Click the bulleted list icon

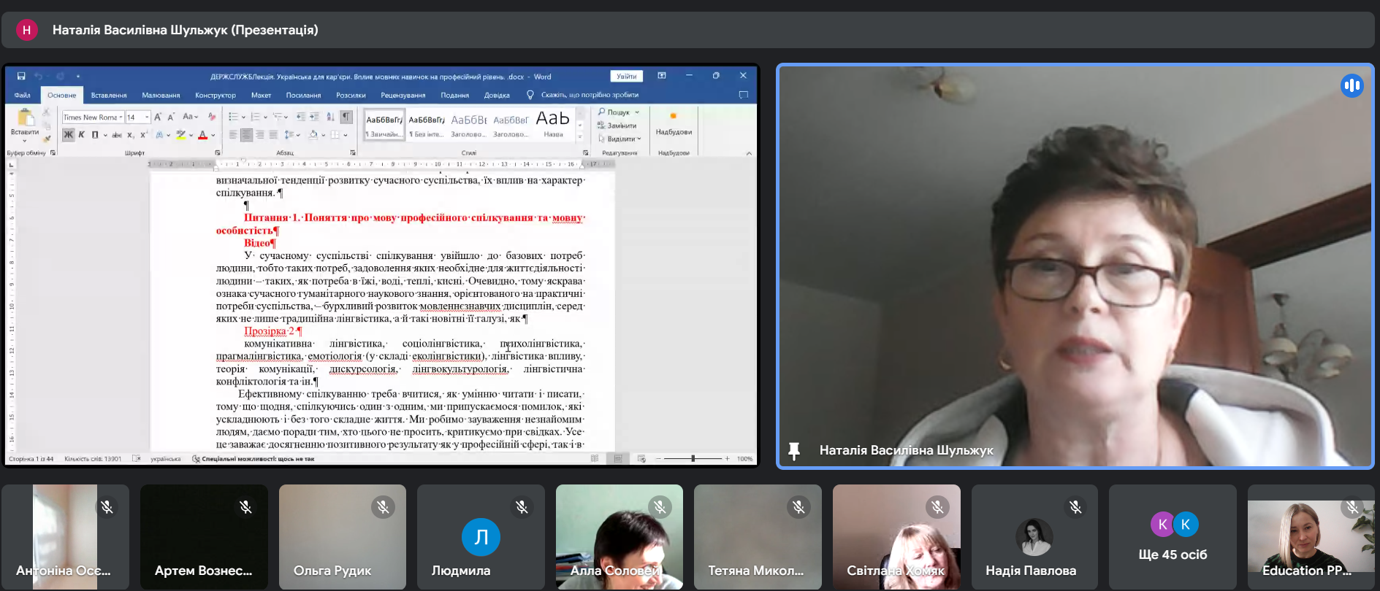pyautogui.click(x=233, y=117)
